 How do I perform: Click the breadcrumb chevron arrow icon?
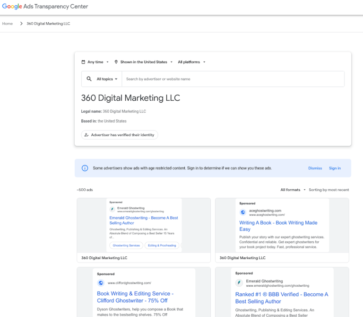21,24
